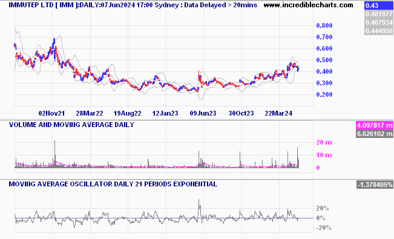Click the latest candle at chart's right end
Viewport: 394px width, 239px height.
(298, 69)
